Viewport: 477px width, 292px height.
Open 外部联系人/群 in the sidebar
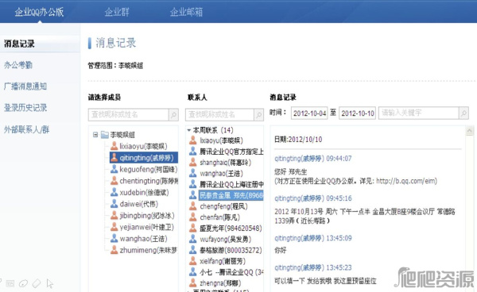click(x=26, y=129)
